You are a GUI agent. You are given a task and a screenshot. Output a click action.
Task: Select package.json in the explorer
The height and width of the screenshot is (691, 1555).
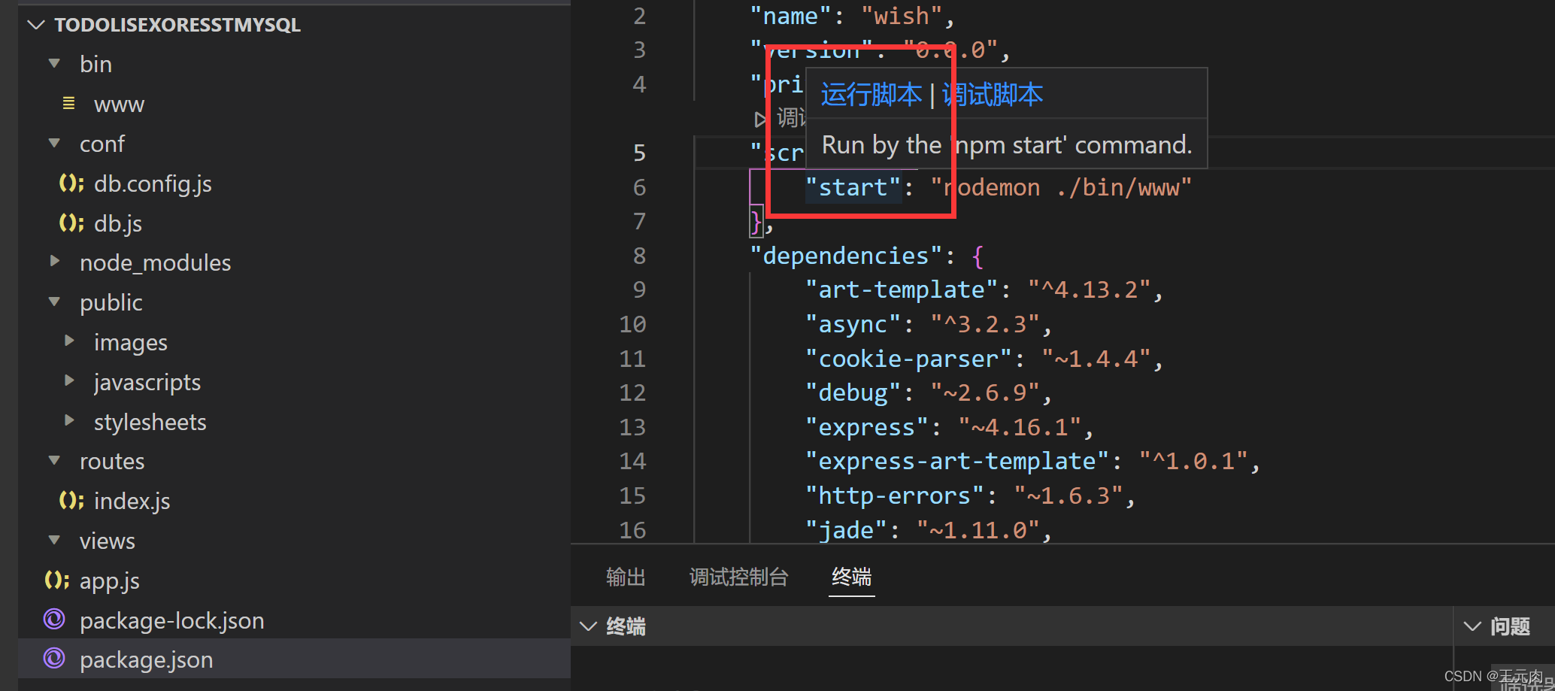147,660
